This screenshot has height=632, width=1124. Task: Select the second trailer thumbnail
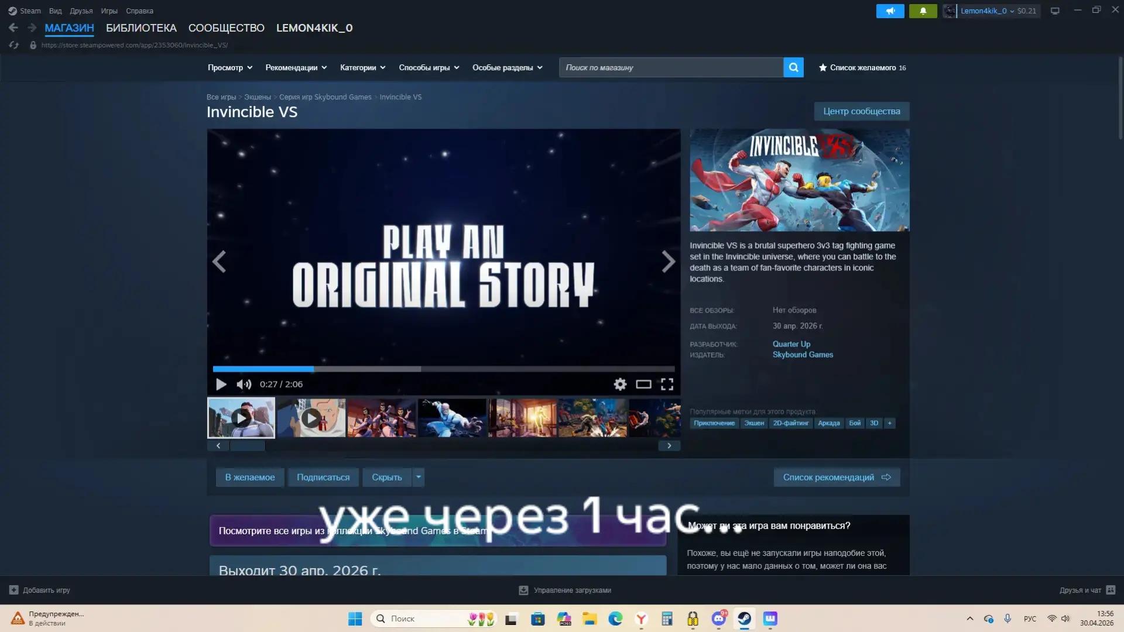pos(311,418)
